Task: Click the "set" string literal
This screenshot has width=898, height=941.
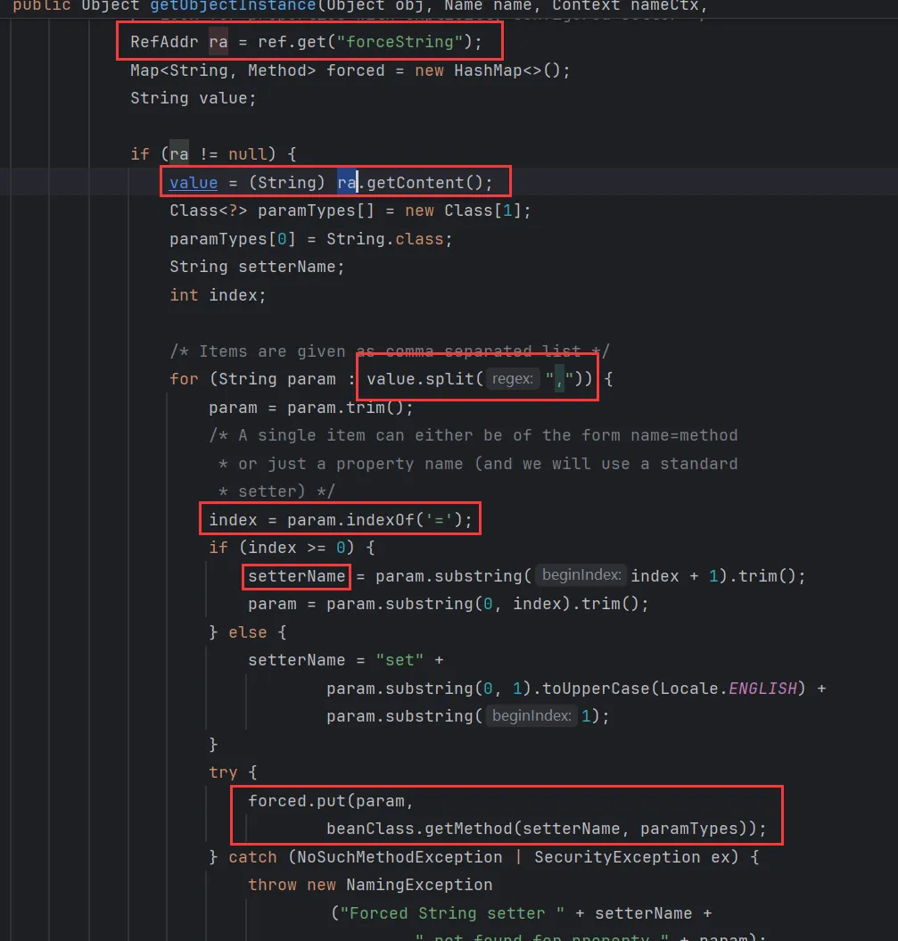Action: point(400,660)
